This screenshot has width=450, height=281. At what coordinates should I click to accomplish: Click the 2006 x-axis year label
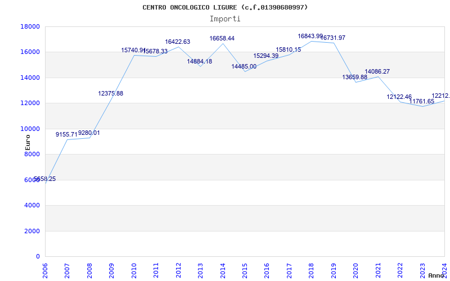[45, 269]
